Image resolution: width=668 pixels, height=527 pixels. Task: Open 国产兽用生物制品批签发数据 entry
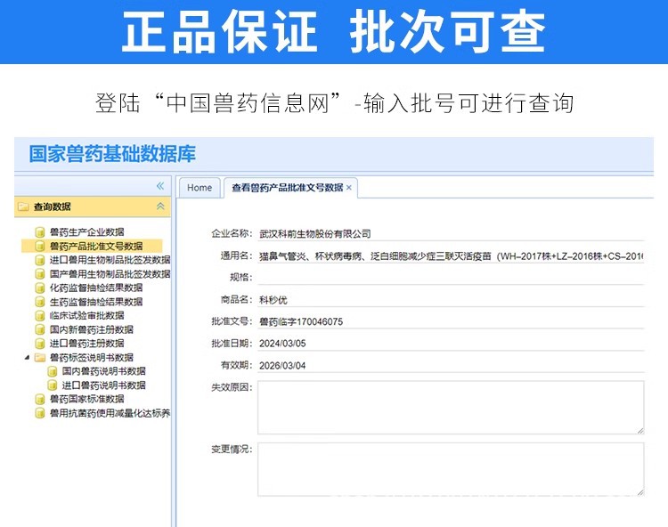click(x=110, y=273)
